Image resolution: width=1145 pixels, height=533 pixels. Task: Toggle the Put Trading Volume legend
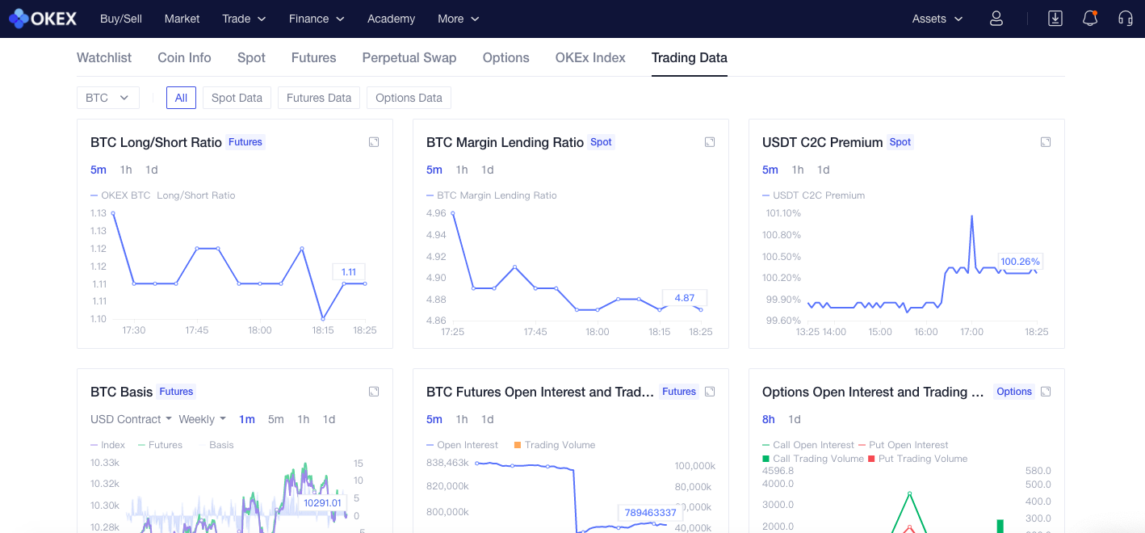pyautogui.click(x=916, y=459)
